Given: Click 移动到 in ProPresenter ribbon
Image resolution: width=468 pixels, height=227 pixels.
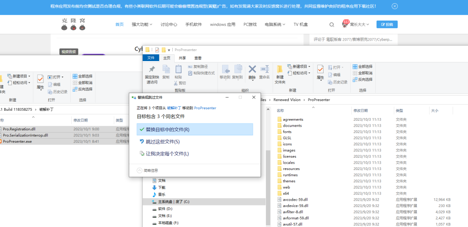Looking at the screenshot, I should tap(225, 72).
